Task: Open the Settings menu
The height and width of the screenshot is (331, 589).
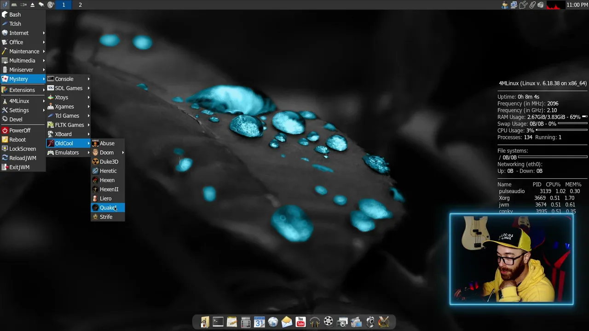Action: point(23,110)
